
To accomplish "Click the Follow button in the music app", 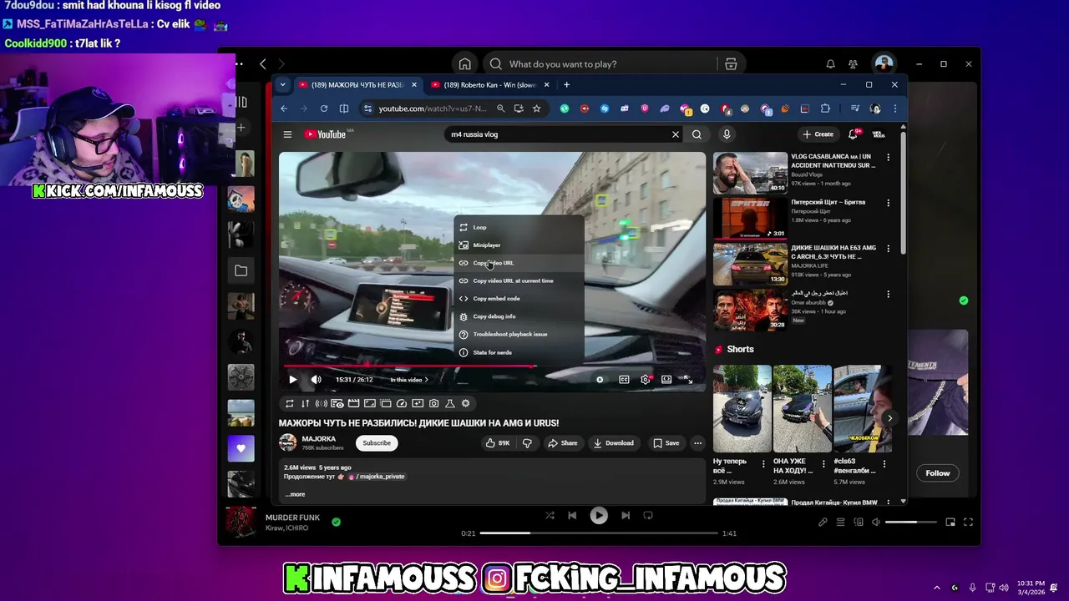I will point(938,473).
